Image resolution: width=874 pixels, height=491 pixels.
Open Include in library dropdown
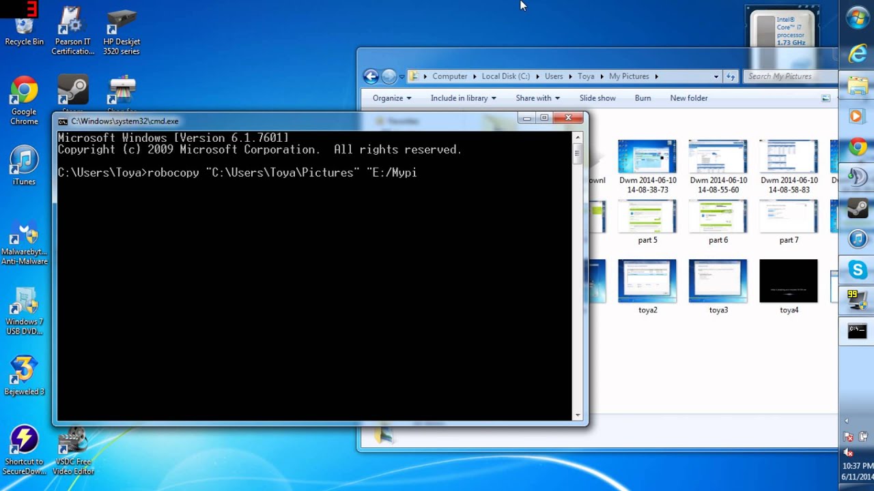coord(463,98)
